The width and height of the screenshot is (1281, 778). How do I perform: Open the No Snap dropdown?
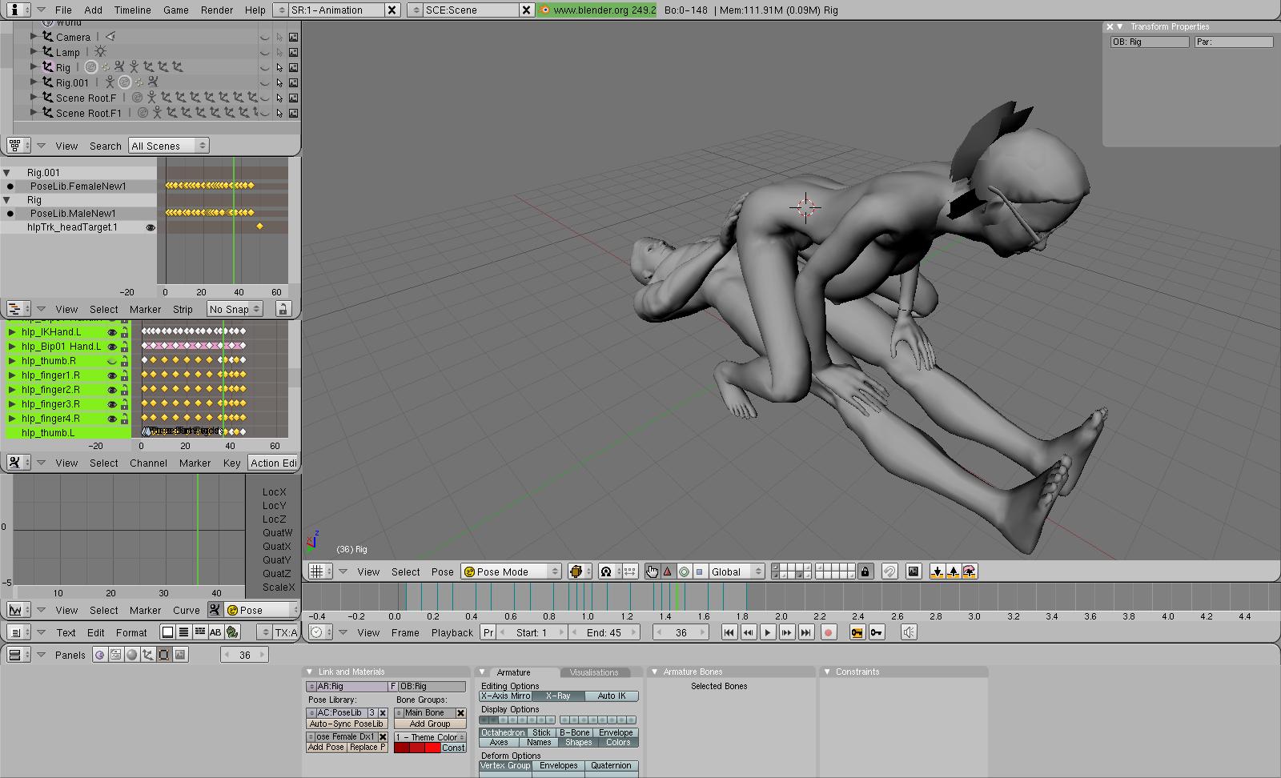(235, 309)
